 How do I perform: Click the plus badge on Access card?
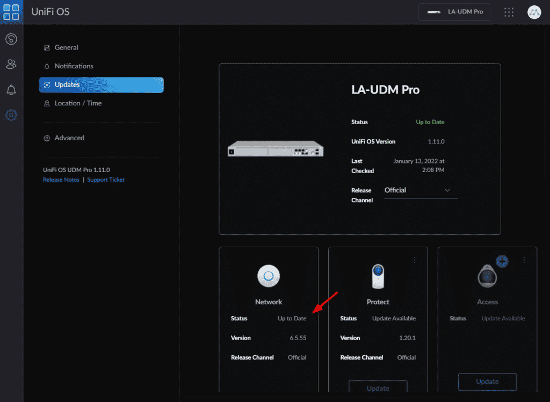[502, 261]
